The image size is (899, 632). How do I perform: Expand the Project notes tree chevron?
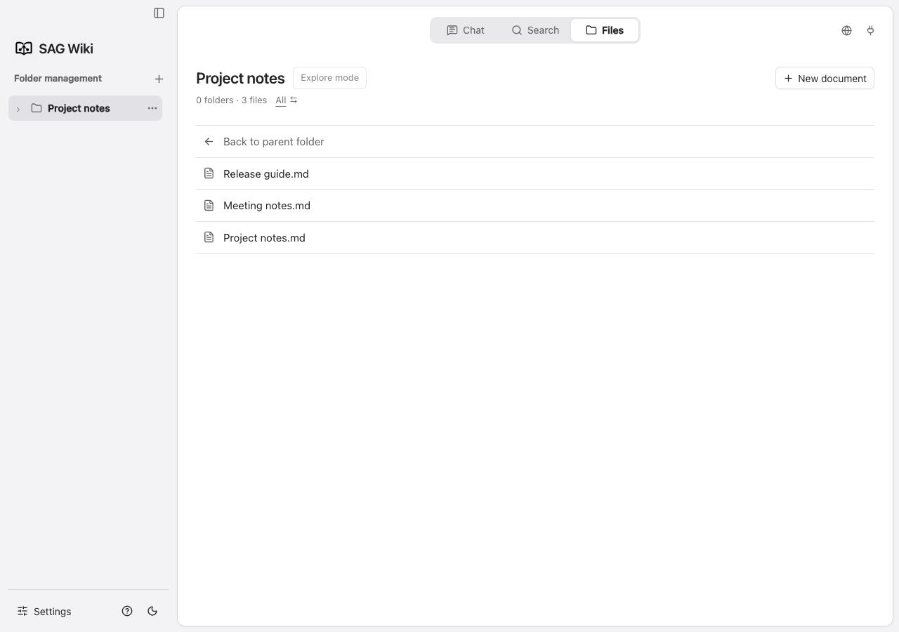(x=18, y=109)
